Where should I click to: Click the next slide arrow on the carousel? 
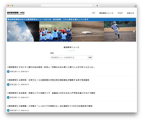click(x=134, y=31)
